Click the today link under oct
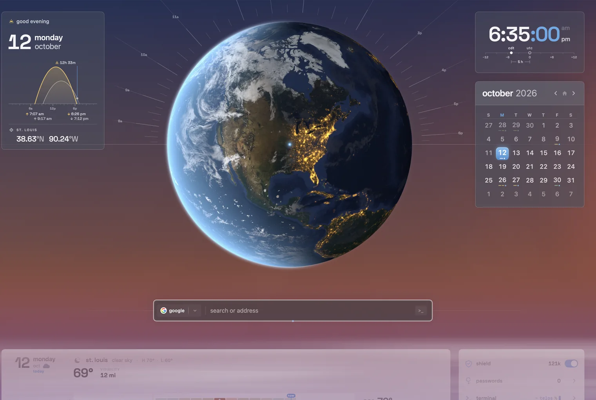The image size is (596, 400). [x=38, y=371]
